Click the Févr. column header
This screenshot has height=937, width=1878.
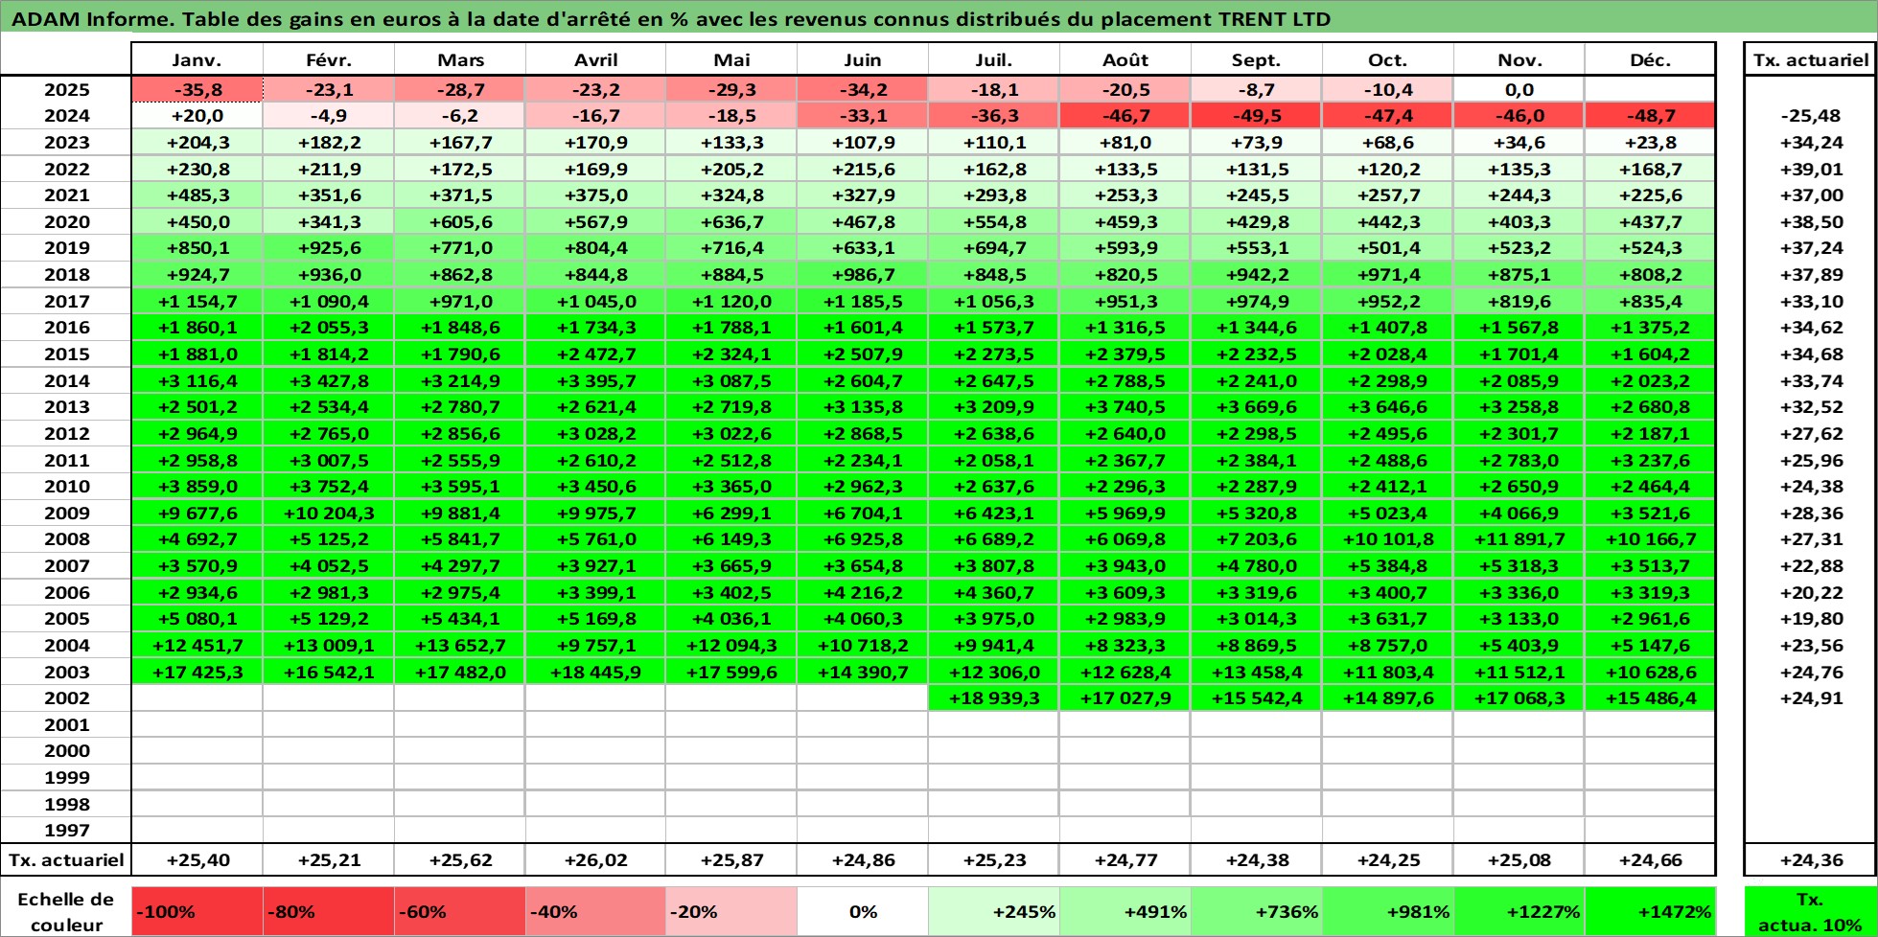tap(329, 59)
